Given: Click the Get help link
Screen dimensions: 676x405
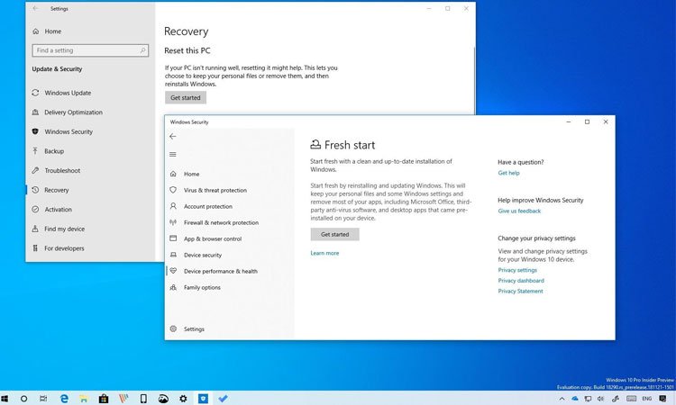Looking at the screenshot, I should [508, 173].
